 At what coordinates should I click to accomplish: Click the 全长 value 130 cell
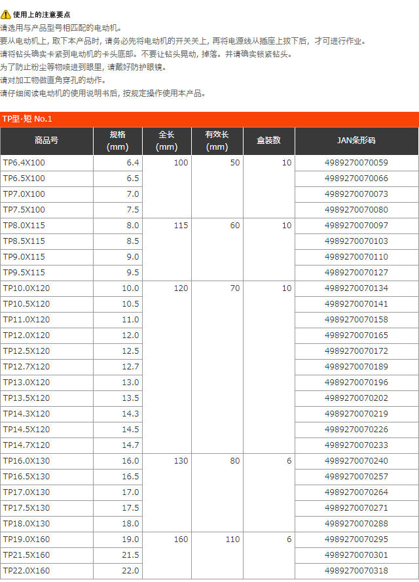click(181, 461)
